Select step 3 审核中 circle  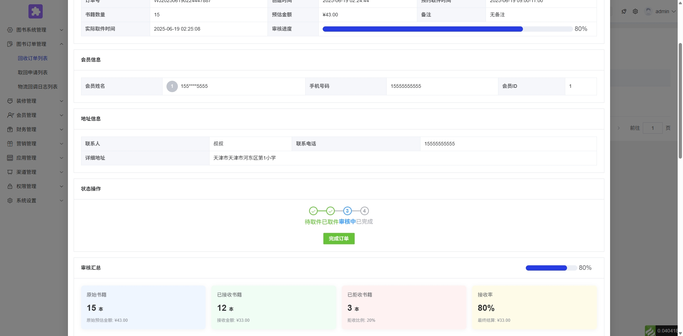point(347,211)
